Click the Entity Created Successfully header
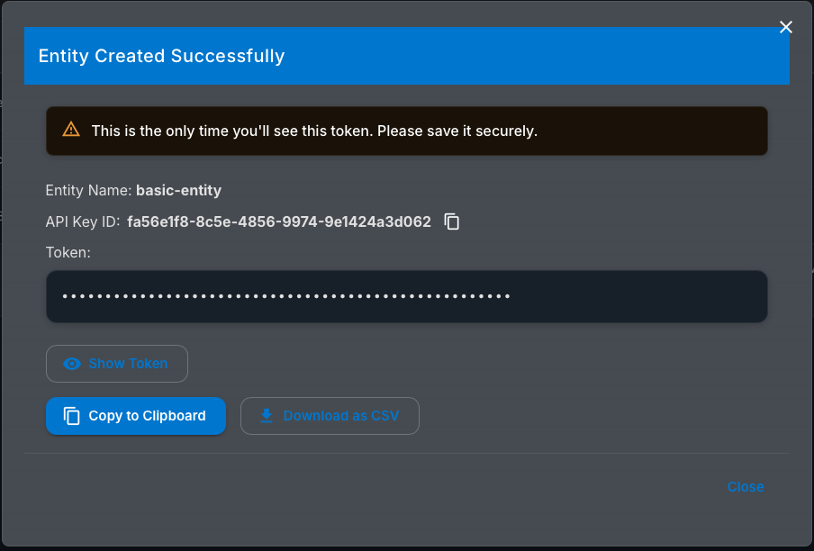Image resolution: width=814 pixels, height=551 pixels. (161, 55)
